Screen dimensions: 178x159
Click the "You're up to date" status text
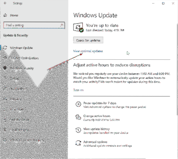(102, 25)
